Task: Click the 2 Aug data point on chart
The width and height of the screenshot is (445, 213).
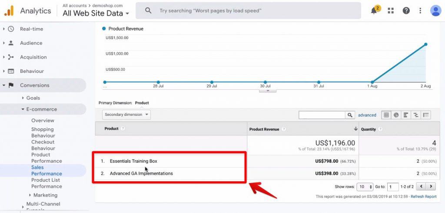Action: 425,44
